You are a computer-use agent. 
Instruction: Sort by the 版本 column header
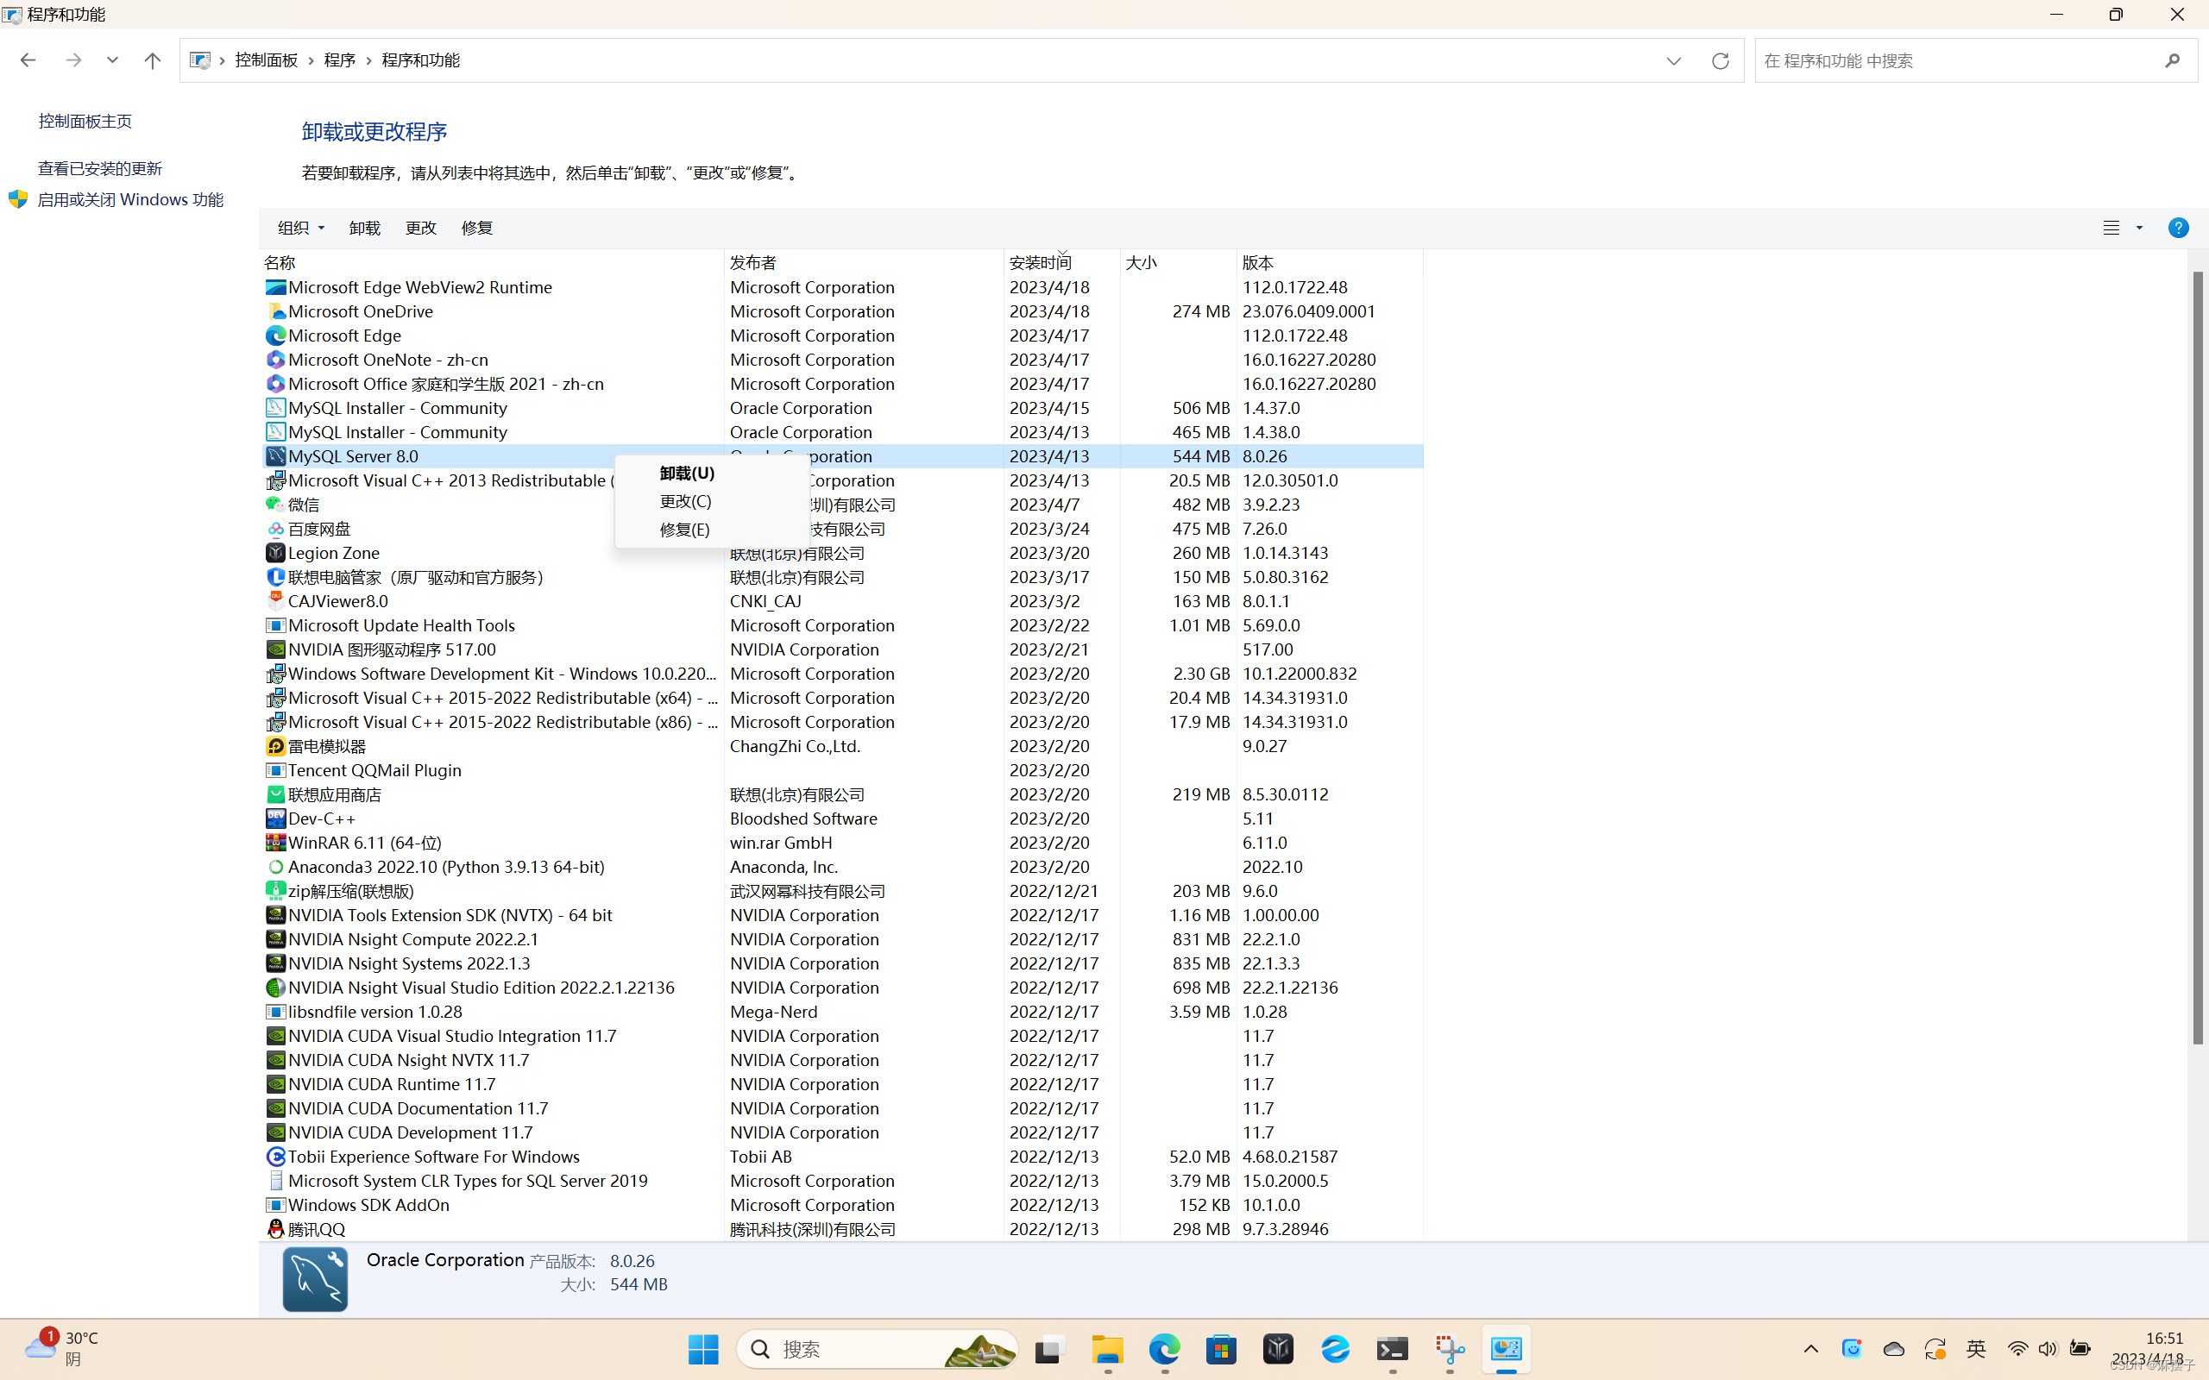[x=1330, y=263]
